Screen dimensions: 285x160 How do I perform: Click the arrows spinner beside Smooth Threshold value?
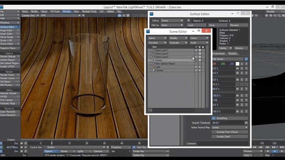pyautogui.click(x=246, y=123)
